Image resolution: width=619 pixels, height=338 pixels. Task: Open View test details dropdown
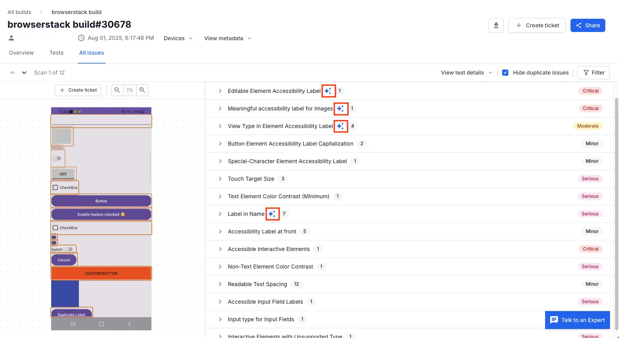(x=466, y=73)
